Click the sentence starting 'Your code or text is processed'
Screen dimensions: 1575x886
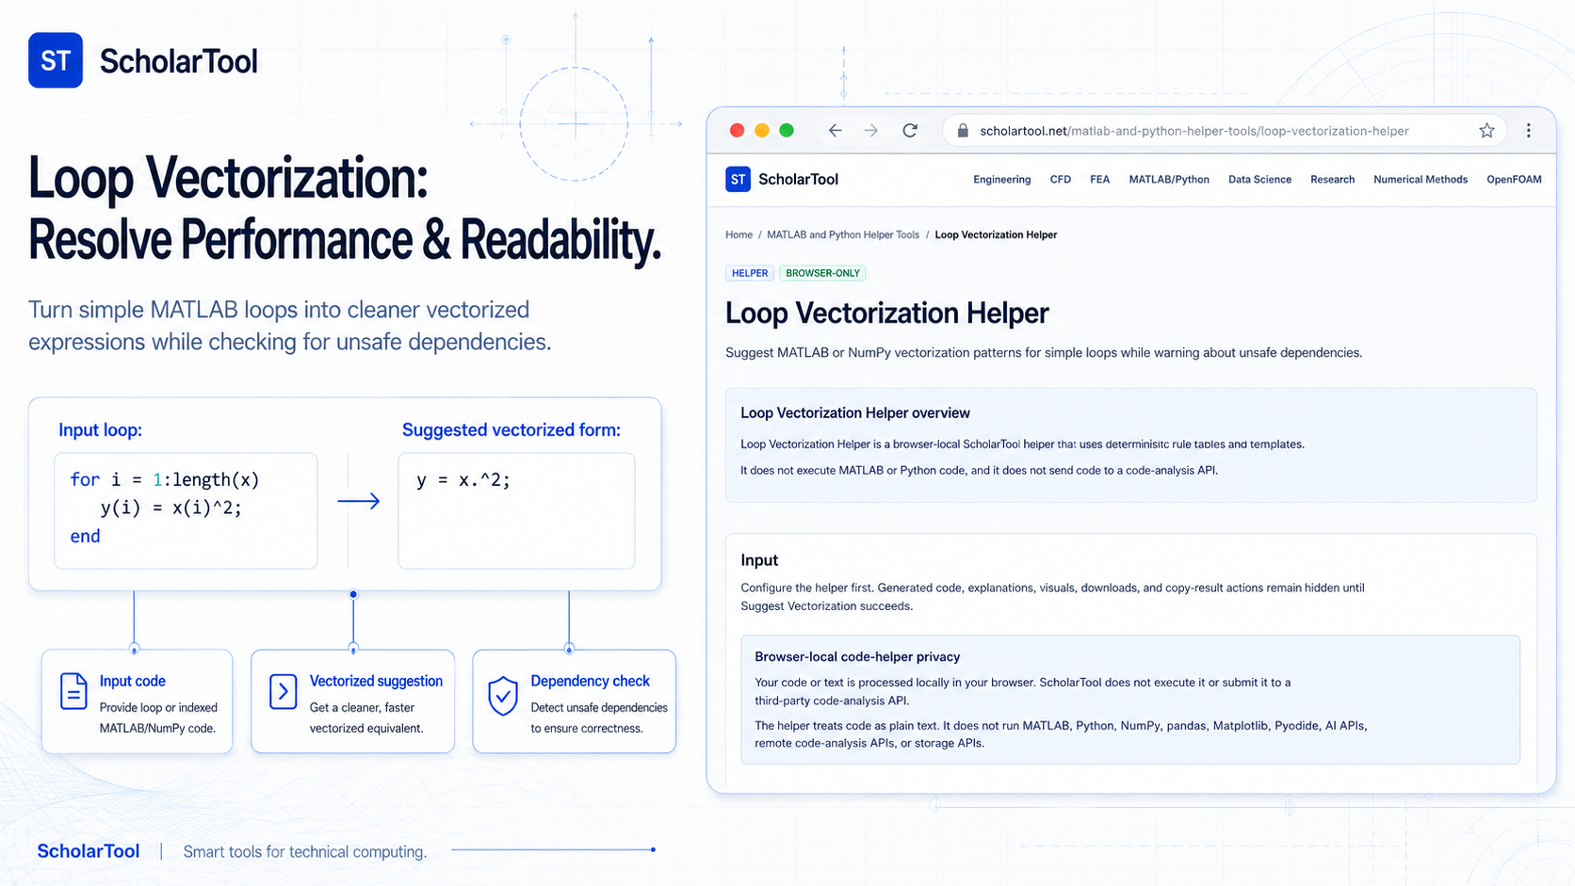tap(1023, 691)
